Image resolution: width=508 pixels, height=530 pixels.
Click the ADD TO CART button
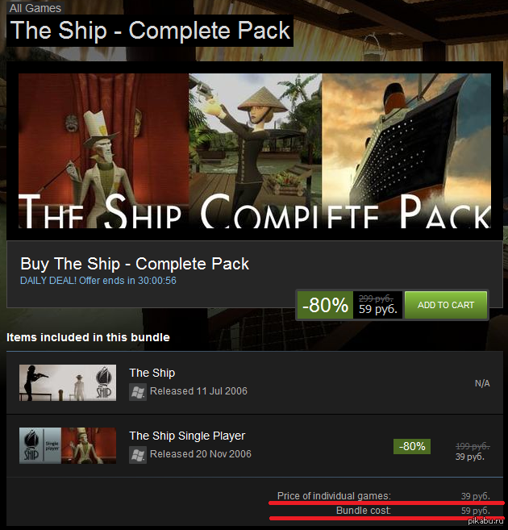(x=446, y=305)
